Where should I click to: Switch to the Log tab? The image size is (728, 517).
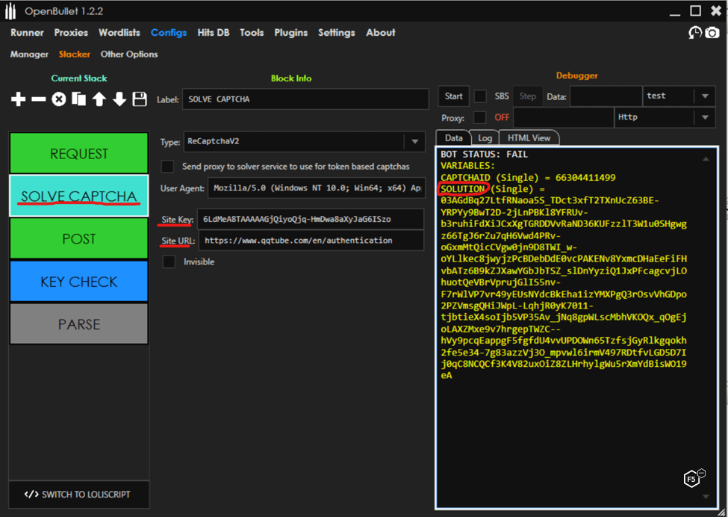(x=485, y=138)
